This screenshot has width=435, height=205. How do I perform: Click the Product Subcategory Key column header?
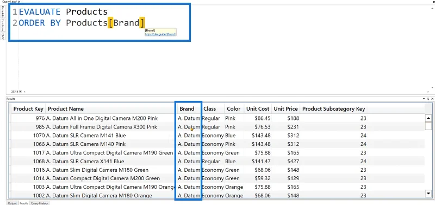click(x=333, y=109)
